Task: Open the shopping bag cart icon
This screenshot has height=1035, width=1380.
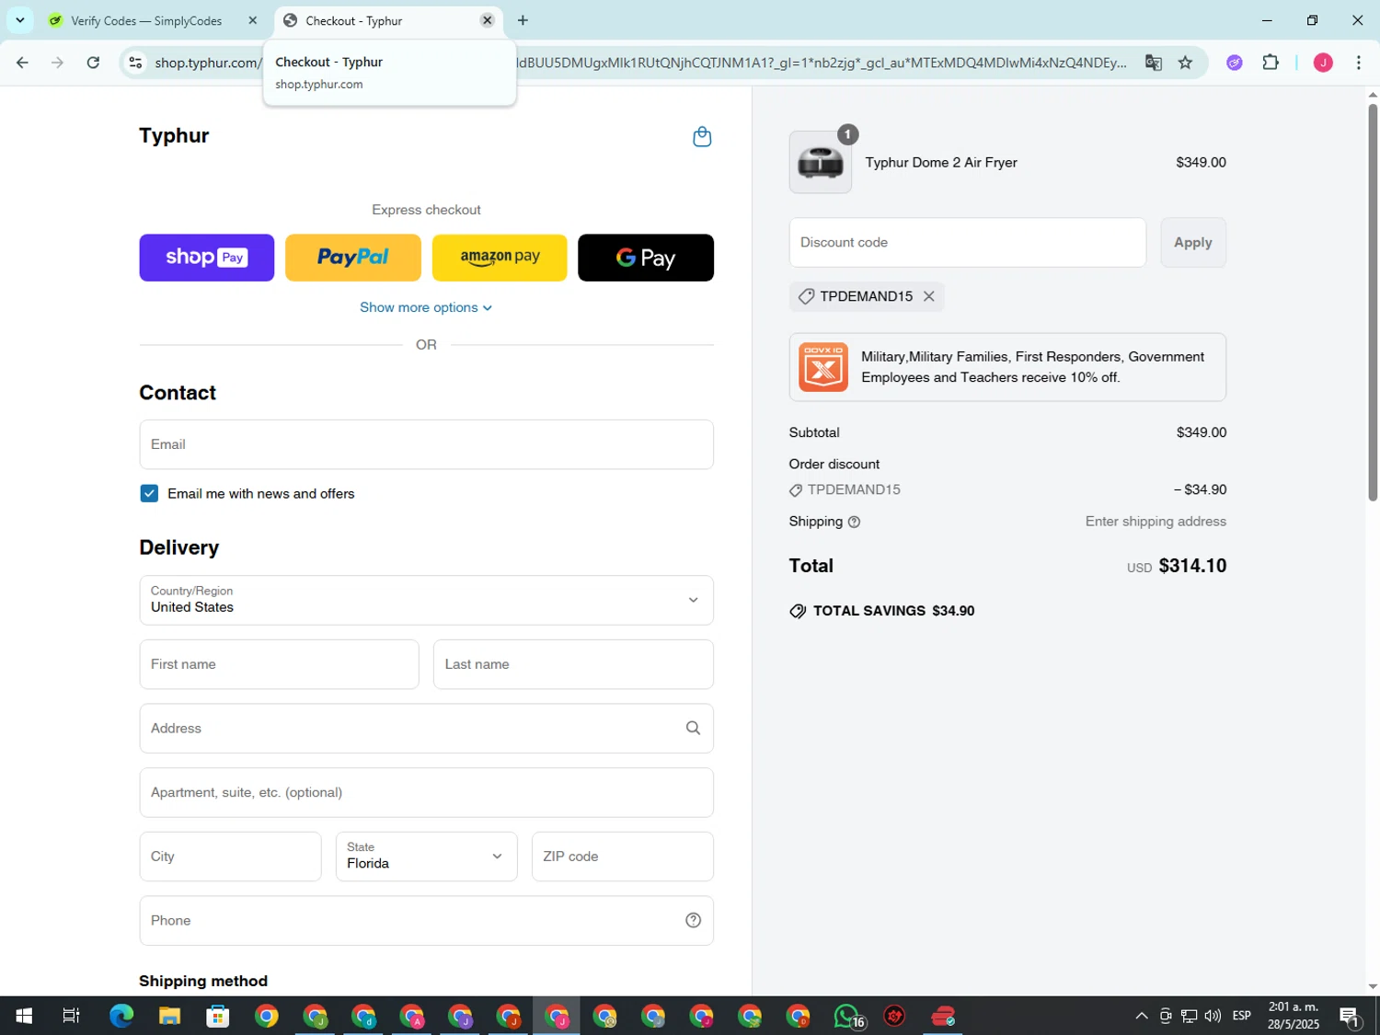Action: (702, 137)
